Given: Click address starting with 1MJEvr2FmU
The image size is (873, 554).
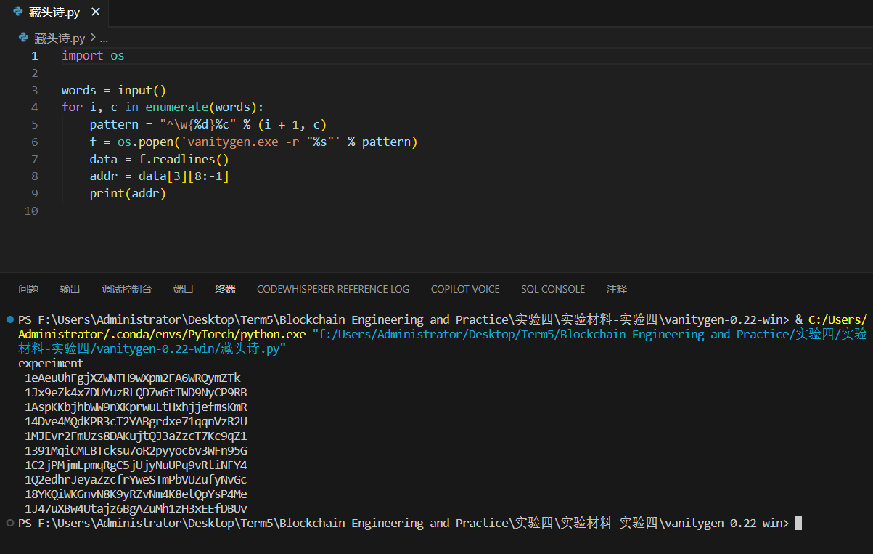Looking at the screenshot, I should (136, 436).
